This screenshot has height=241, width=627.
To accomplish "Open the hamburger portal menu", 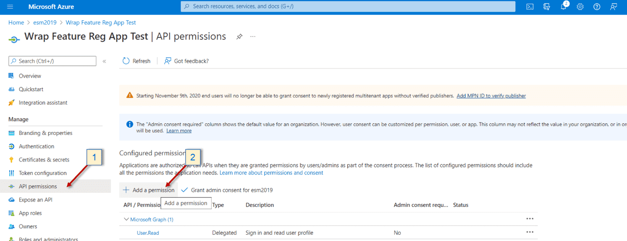I will pos(10,7).
